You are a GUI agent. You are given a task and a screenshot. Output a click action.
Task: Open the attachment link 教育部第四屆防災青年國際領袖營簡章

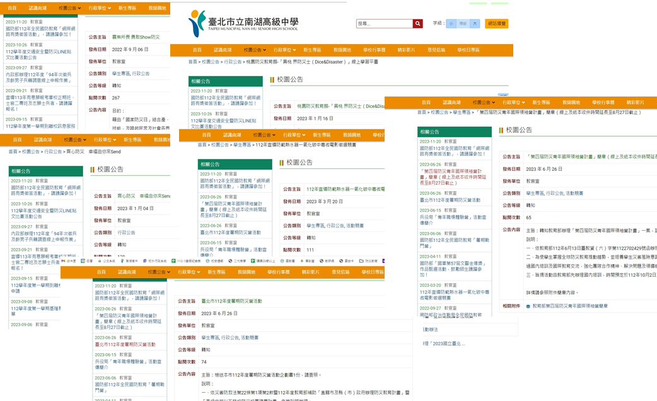tap(570, 306)
